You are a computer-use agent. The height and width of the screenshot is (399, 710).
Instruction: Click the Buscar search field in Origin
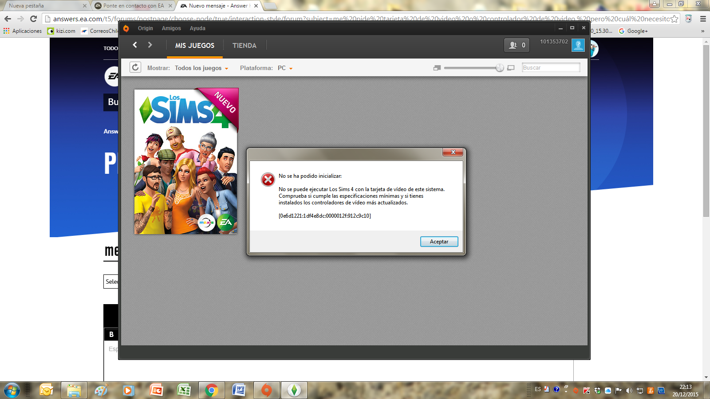click(x=551, y=67)
